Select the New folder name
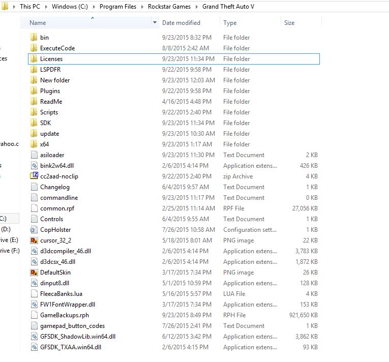 click(55, 80)
